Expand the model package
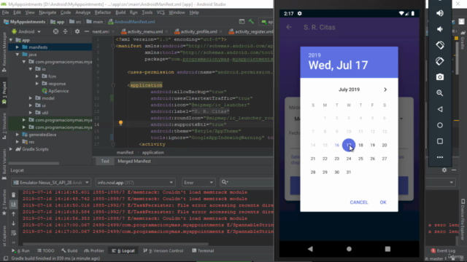This screenshot has height=262, width=467. coord(31,98)
